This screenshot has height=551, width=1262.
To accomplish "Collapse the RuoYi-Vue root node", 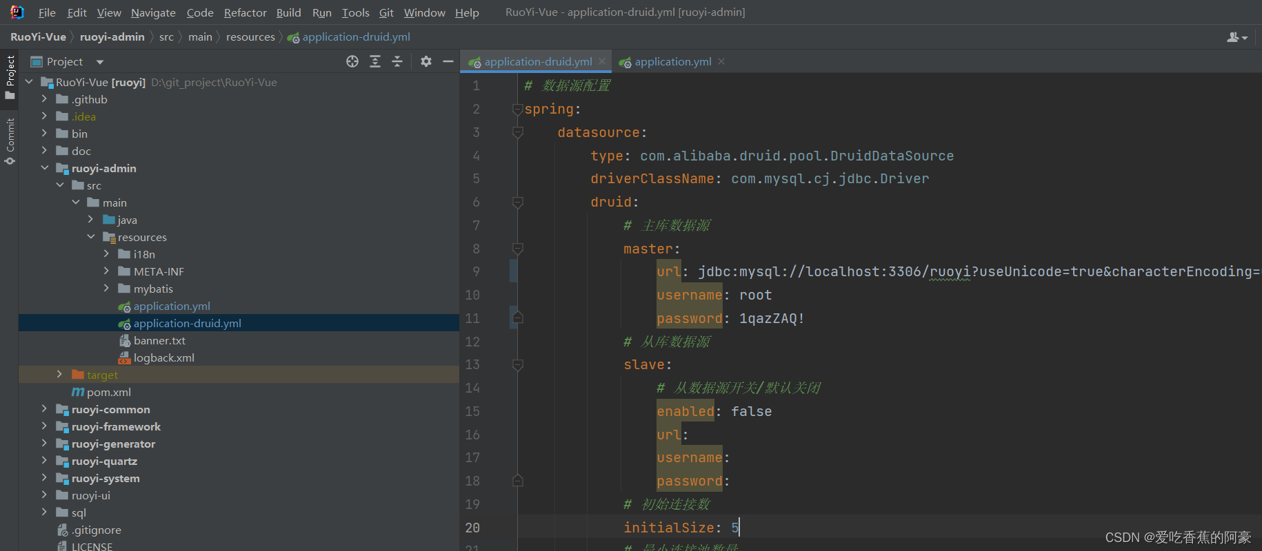I will [x=29, y=82].
